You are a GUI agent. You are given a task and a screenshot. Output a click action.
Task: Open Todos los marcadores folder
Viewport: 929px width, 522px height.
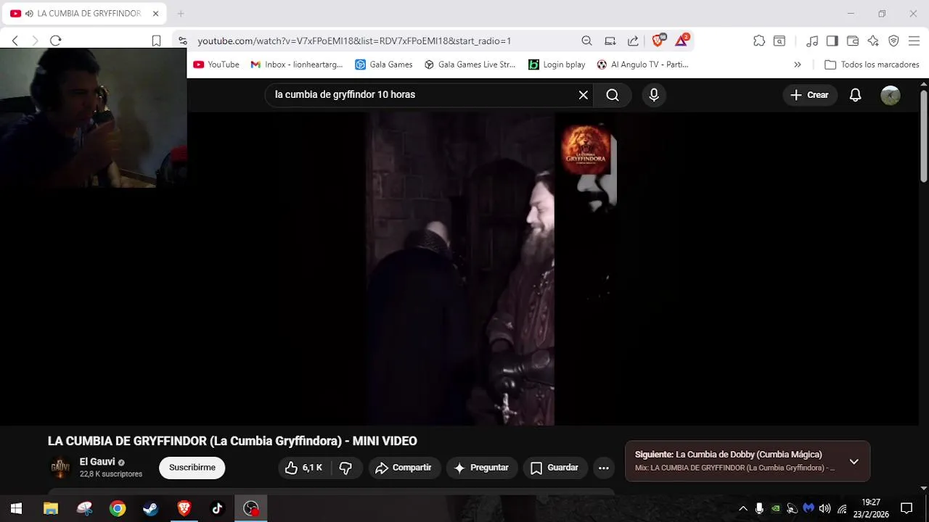click(872, 65)
